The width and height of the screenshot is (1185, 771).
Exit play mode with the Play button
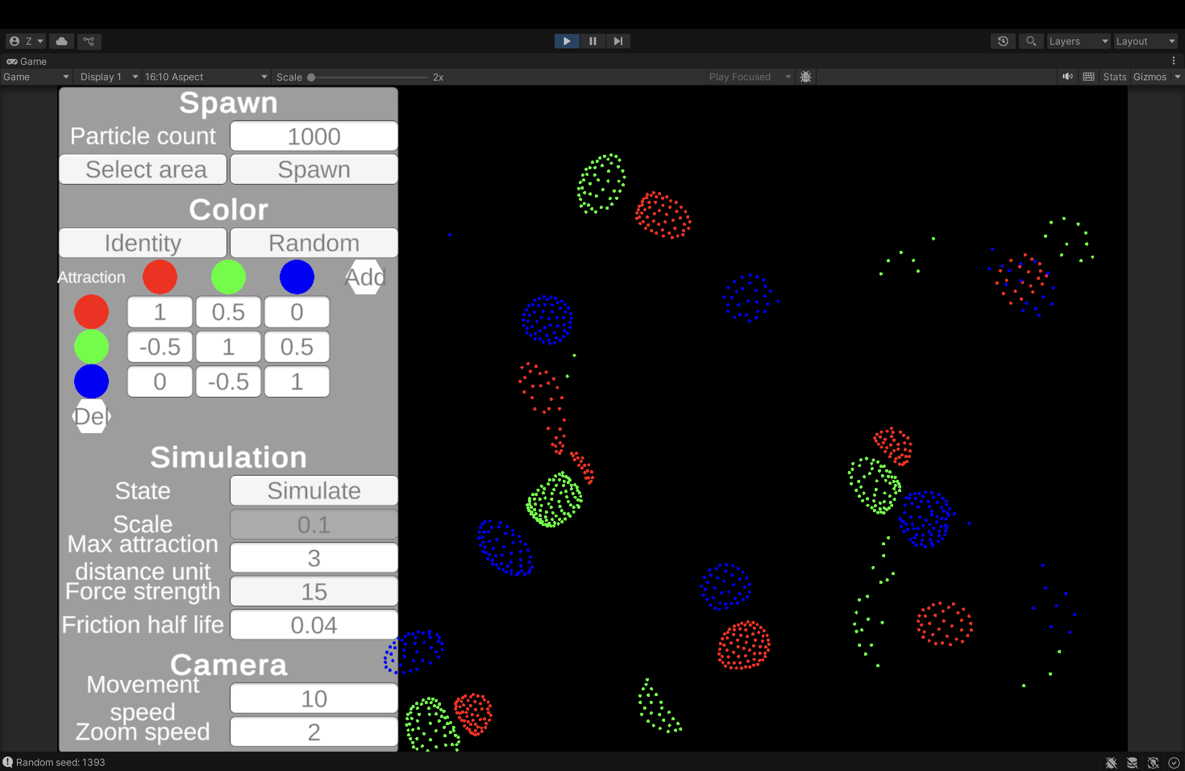point(566,42)
